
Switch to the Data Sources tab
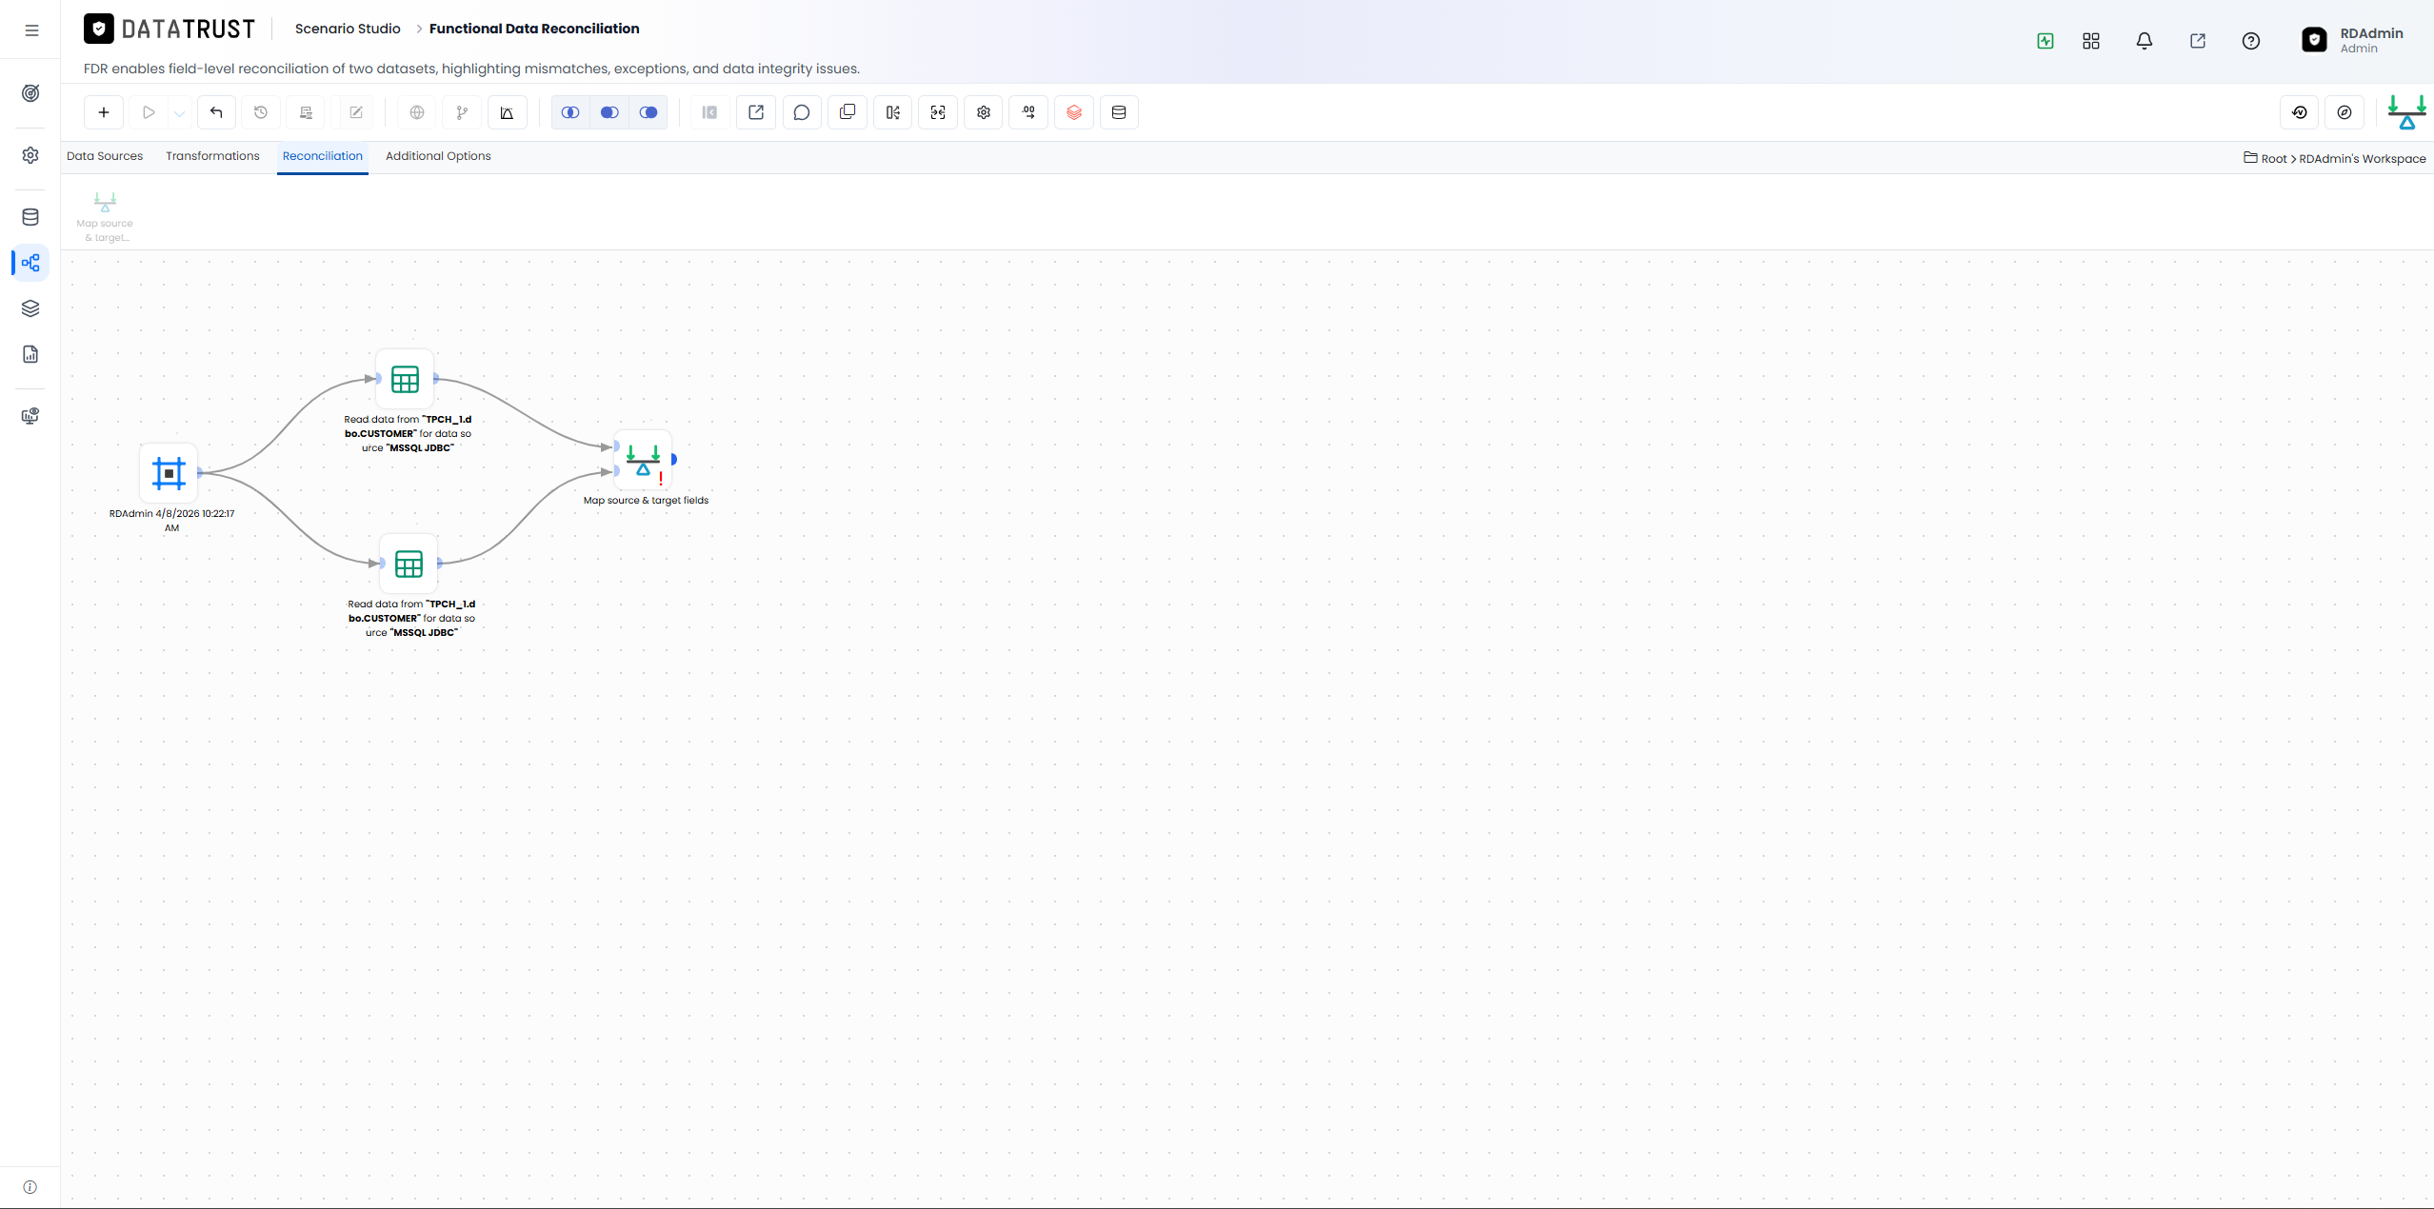(105, 156)
